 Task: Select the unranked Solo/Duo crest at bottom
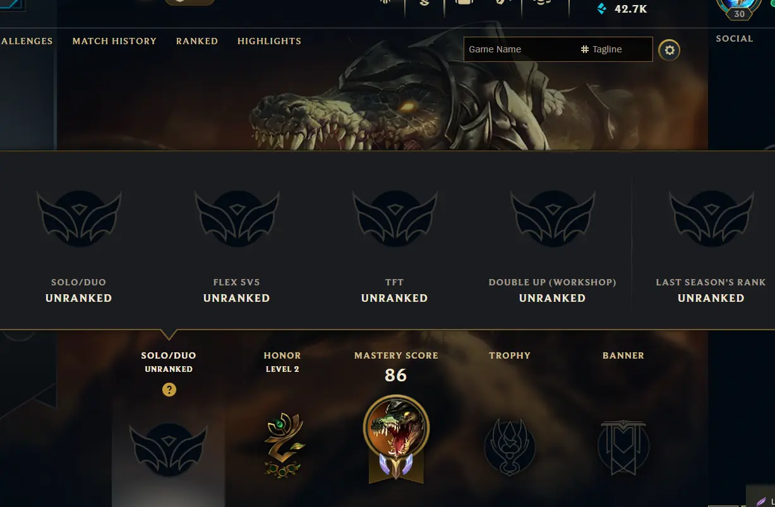coord(169,450)
